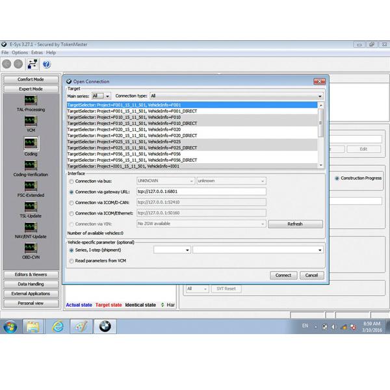Click the Connect button
The image size is (390, 390).
point(283,275)
